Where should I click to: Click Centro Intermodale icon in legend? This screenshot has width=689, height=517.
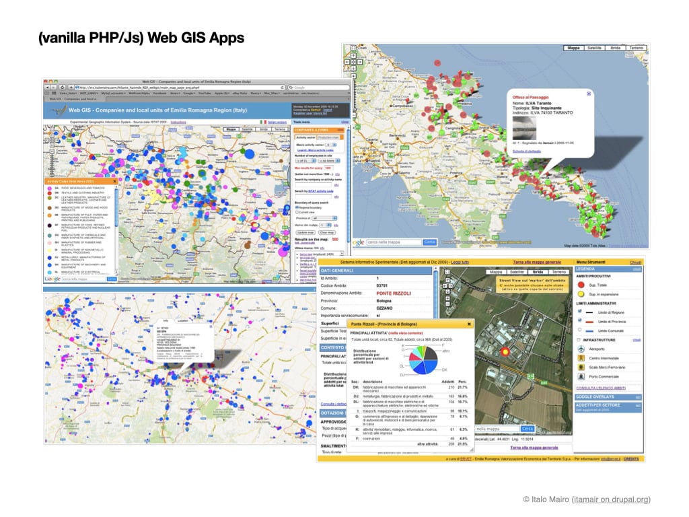point(581,358)
